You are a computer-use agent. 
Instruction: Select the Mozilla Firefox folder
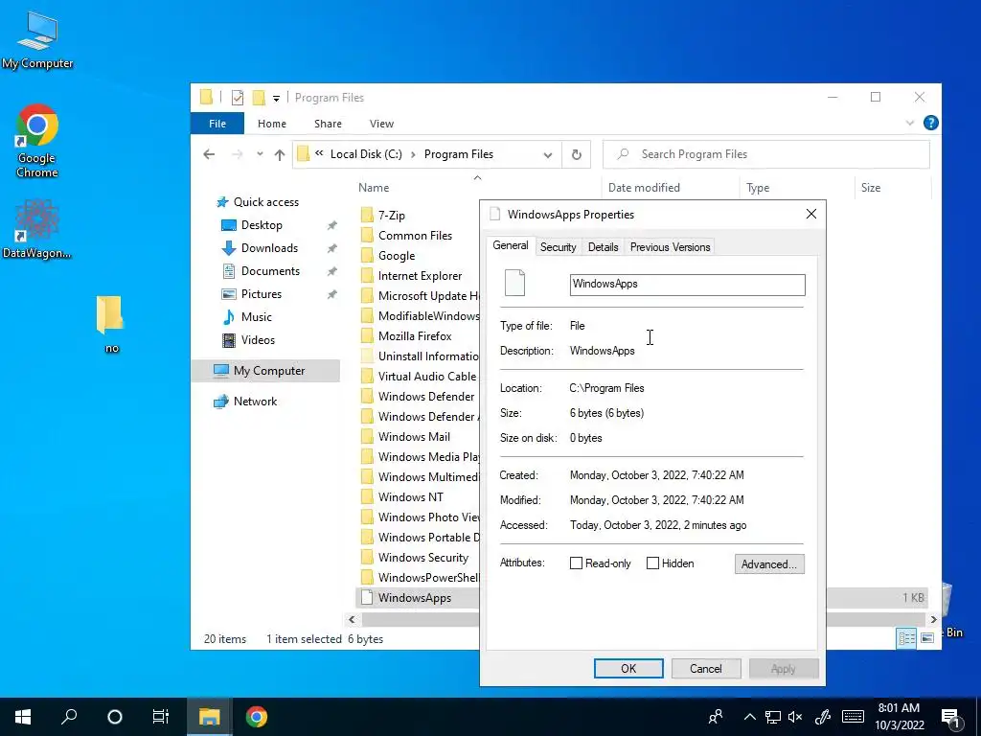pyautogui.click(x=414, y=336)
